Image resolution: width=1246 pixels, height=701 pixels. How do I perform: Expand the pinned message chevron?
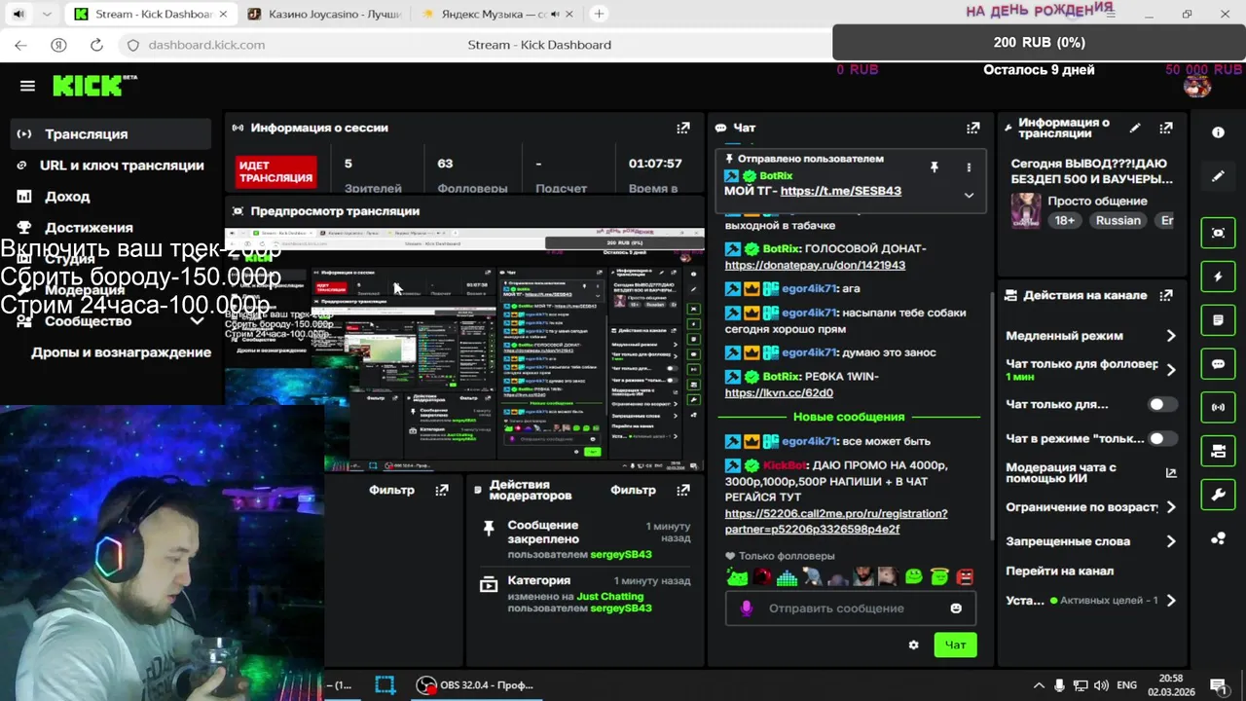point(969,195)
